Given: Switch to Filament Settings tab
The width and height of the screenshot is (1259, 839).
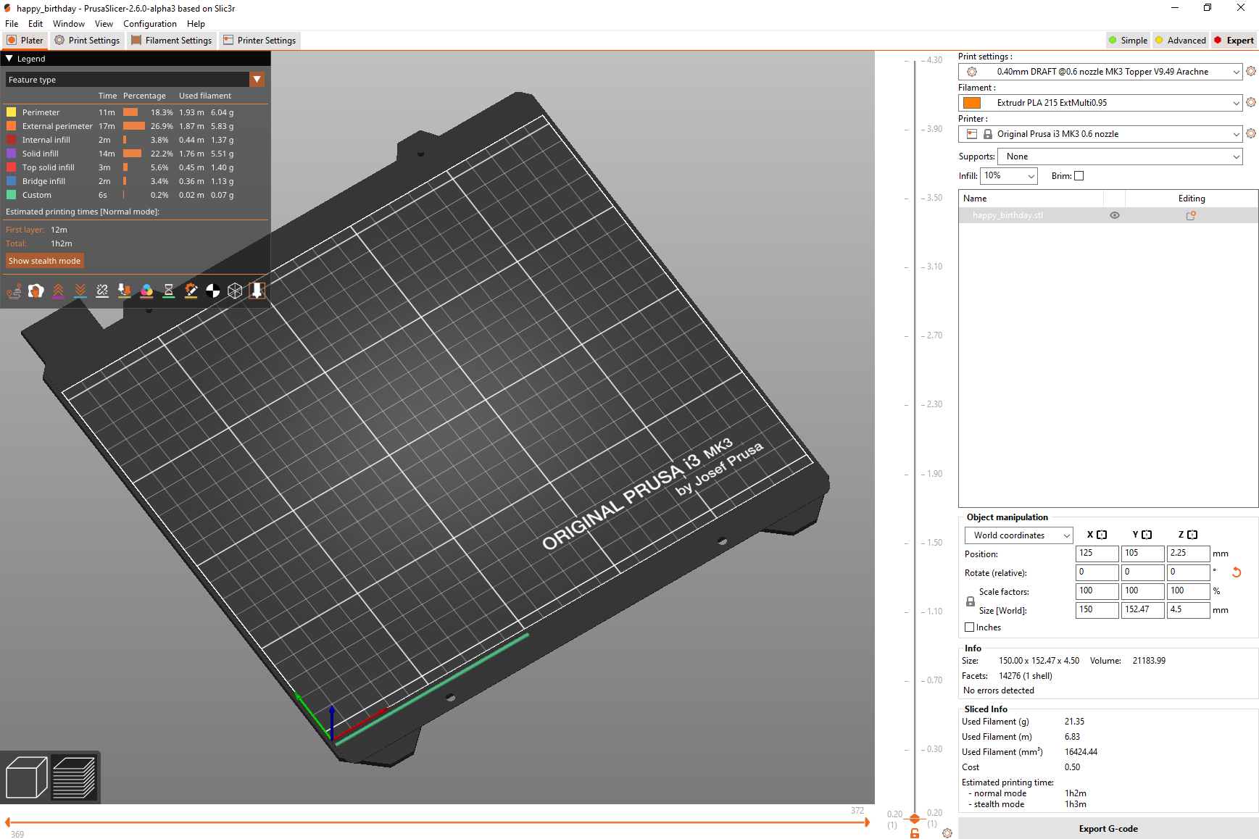Looking at the screenshot, I should 172,41.
